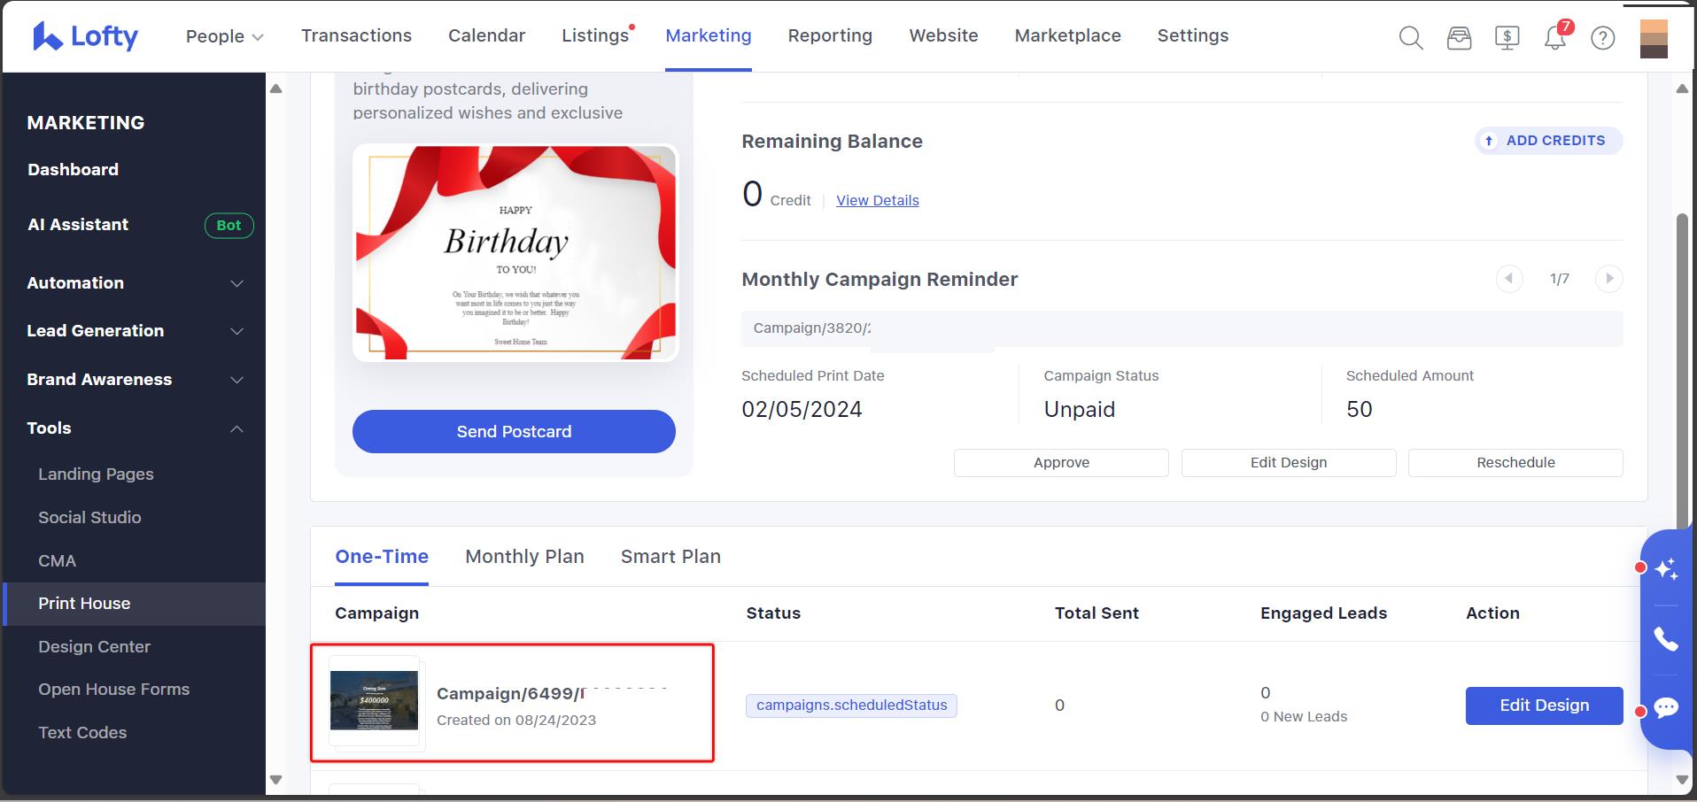Image resolution: width=1697 pixels, height=802 pixels.
Task: Click the sidebar scroll down arrow
Action: click(x=275, y=780)
